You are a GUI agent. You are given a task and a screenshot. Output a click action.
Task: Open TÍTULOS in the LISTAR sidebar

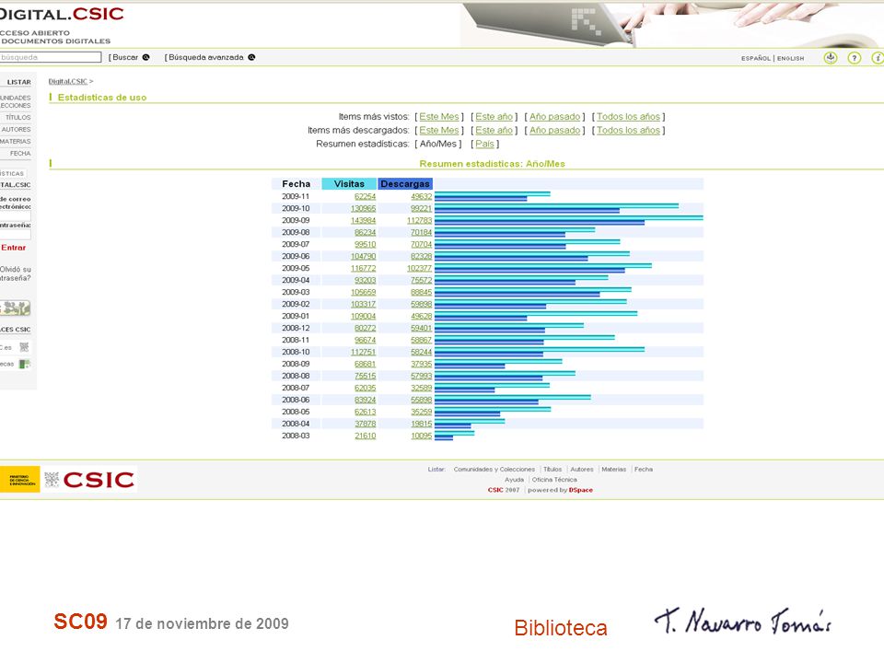point(18,117)
